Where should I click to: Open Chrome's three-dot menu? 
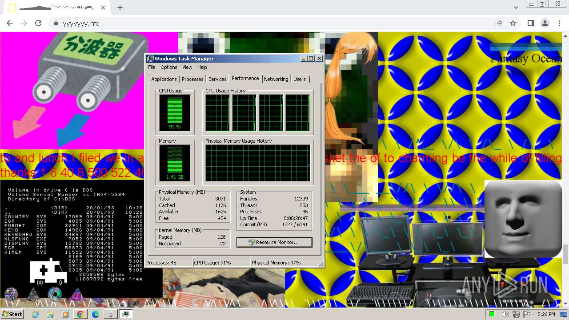tap(559, 23)
